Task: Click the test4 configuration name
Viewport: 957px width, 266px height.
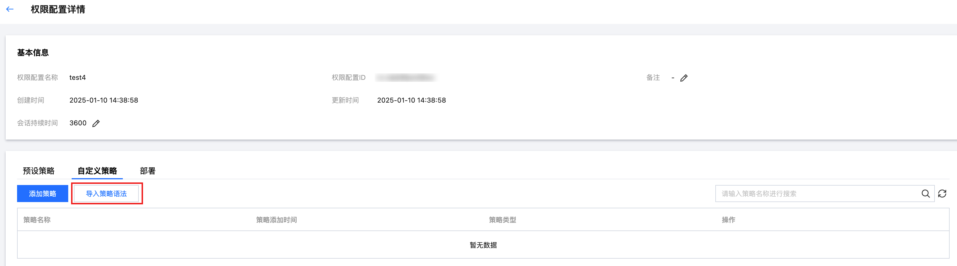Action: click(x=78, y=78)
